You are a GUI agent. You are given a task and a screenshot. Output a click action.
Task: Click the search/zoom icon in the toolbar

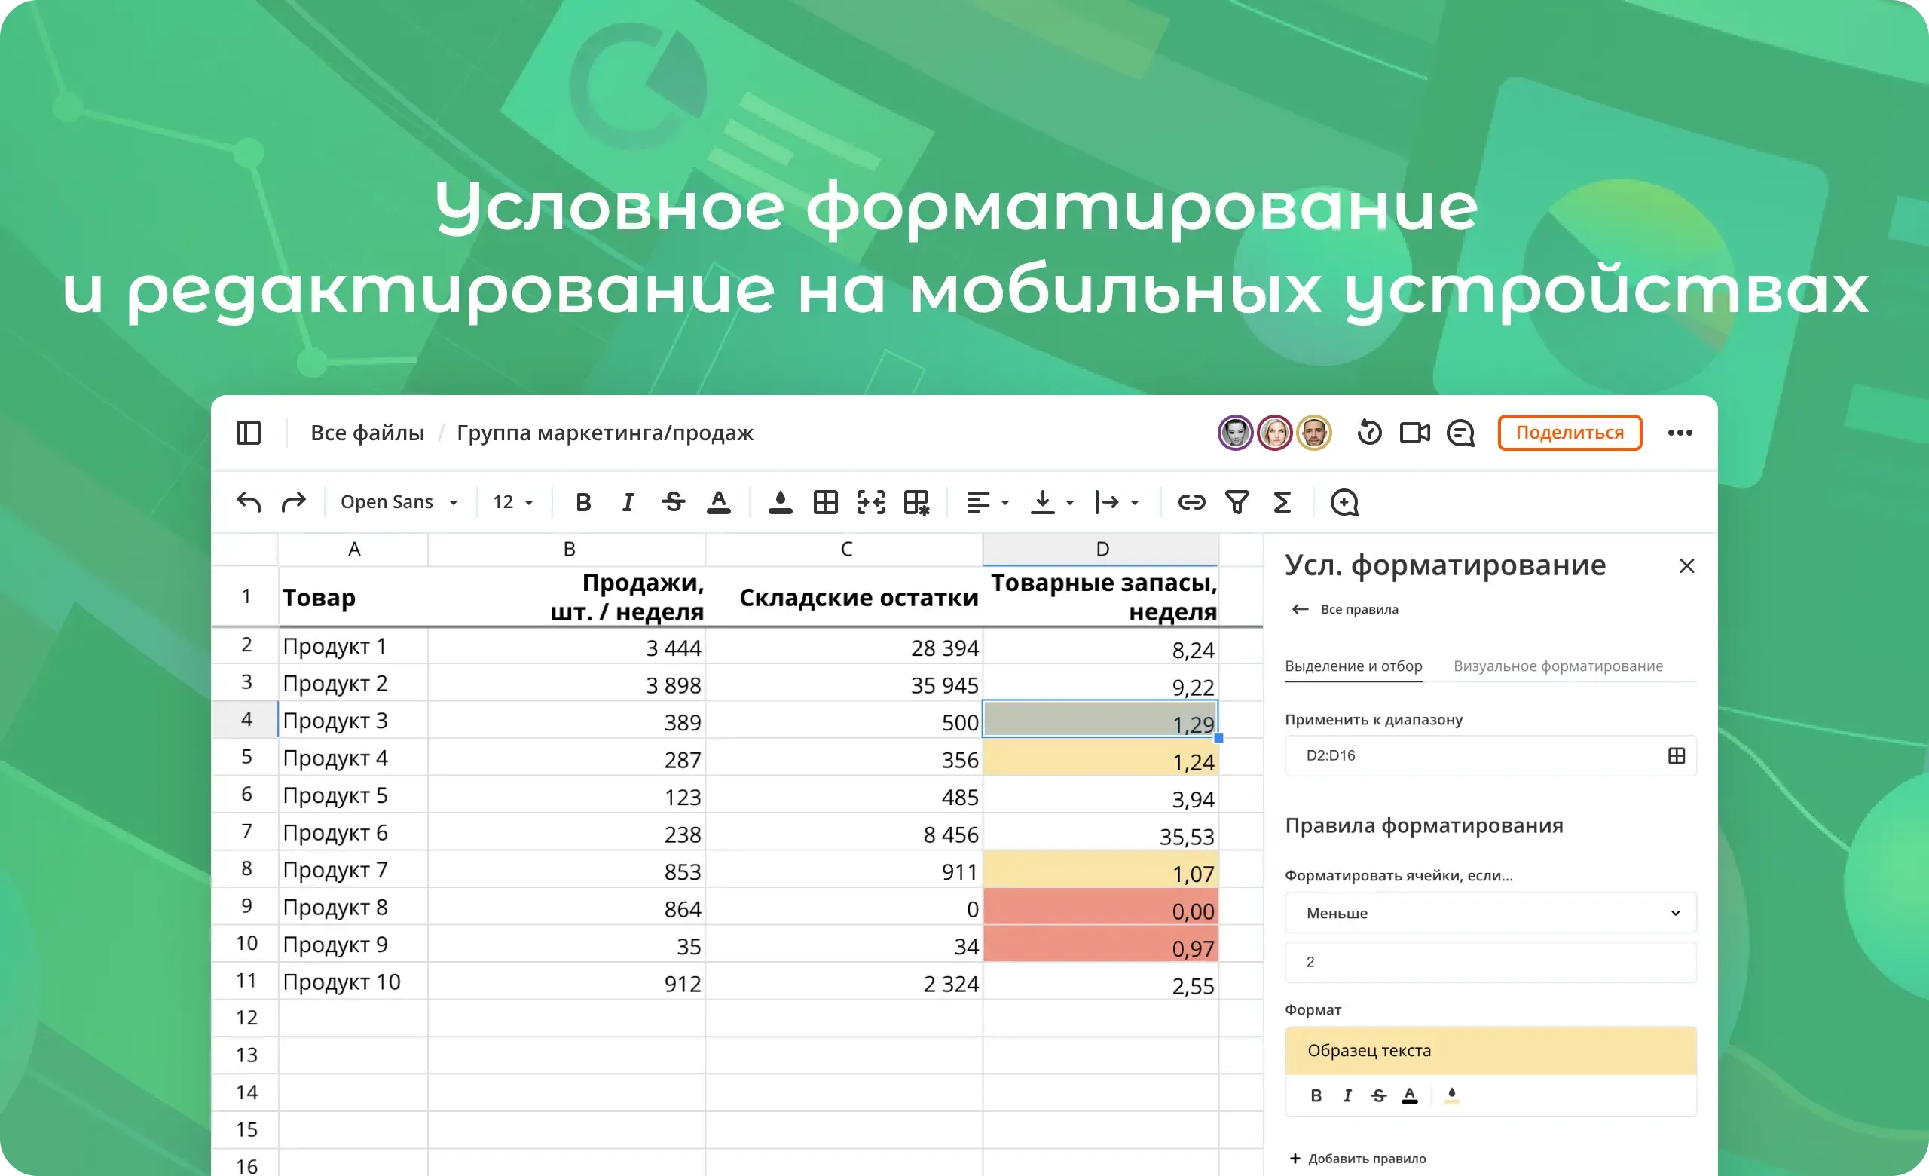(1344, 503)
